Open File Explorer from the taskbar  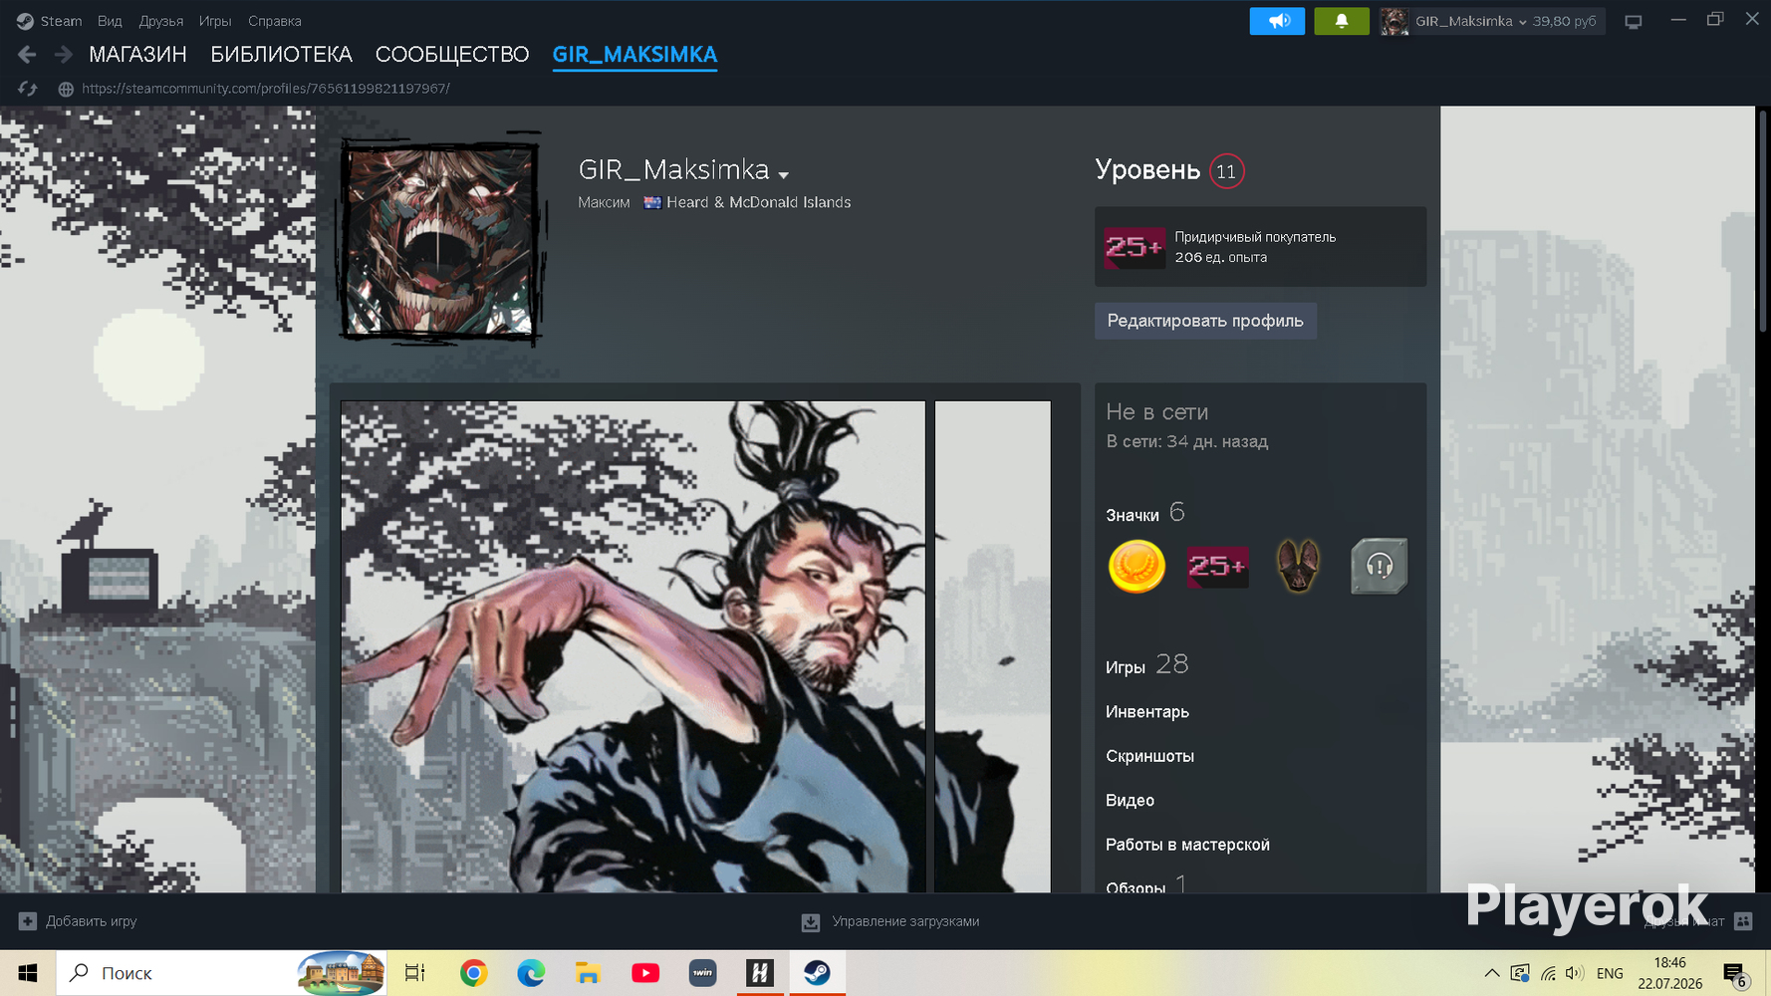588,973
